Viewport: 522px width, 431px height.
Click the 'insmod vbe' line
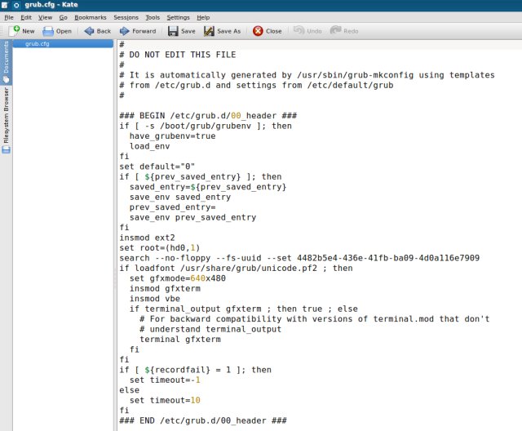(x=155, y=299)
